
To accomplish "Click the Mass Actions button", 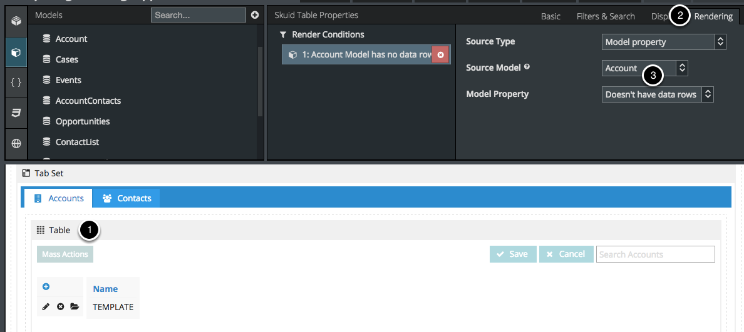I will tap(65, 254).
